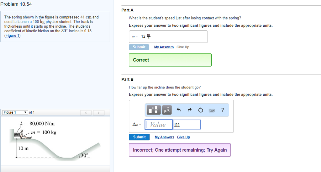Click the Part A answer box with 12 m/s
The height and width of the screenshot is (172, 321).
coord(168,37)
